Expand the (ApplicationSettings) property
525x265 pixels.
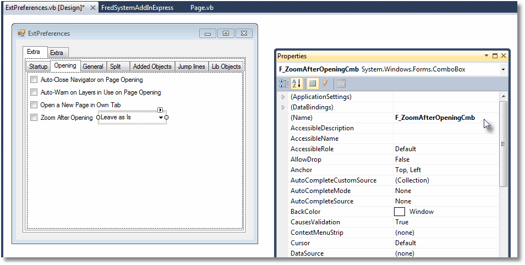(x=283, y=97)
